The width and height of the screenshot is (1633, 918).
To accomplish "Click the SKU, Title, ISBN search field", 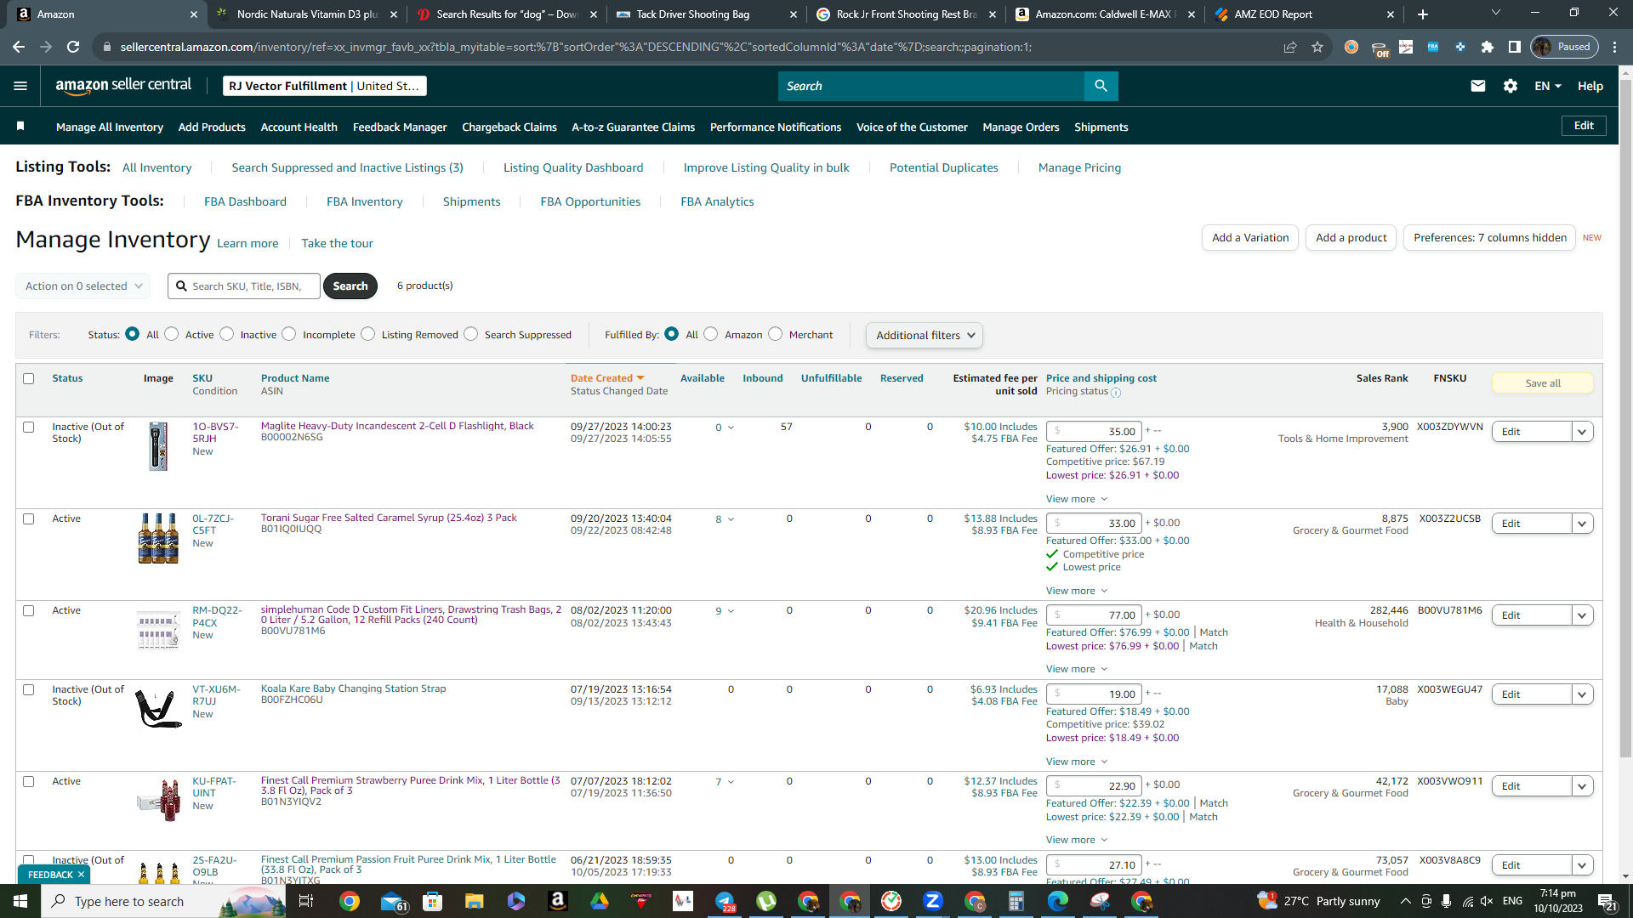I will click(x=244, y=286).
